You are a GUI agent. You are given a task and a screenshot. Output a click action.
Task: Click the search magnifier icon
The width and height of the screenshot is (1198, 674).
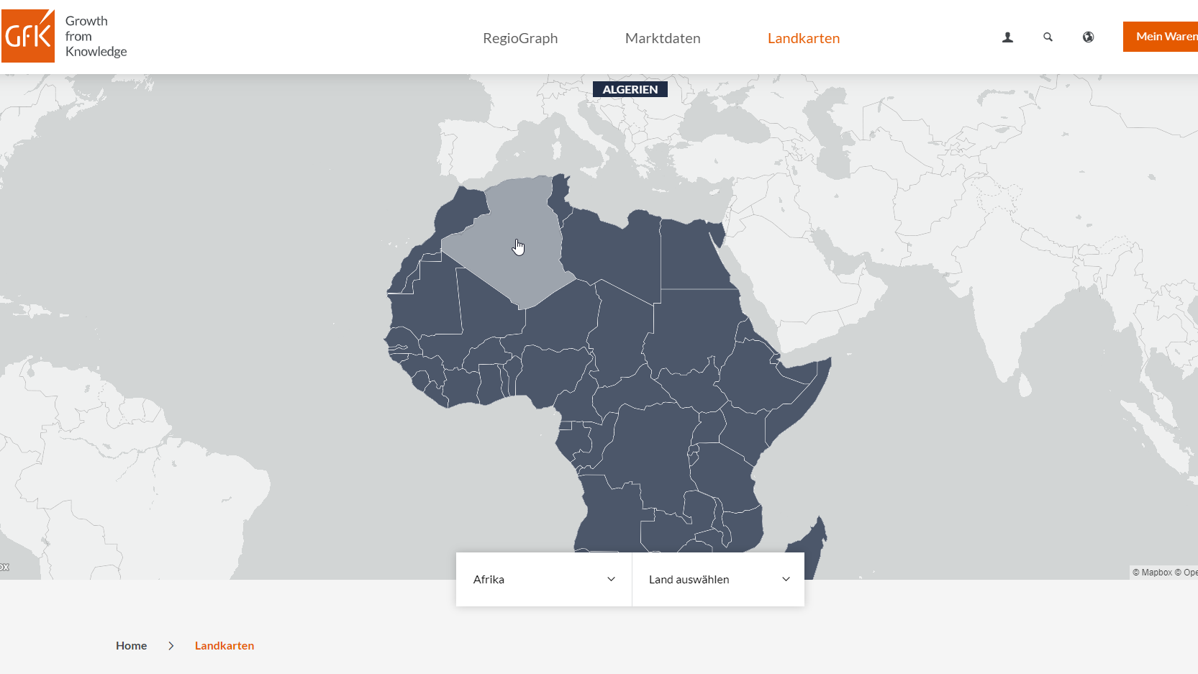[1048, 37]
